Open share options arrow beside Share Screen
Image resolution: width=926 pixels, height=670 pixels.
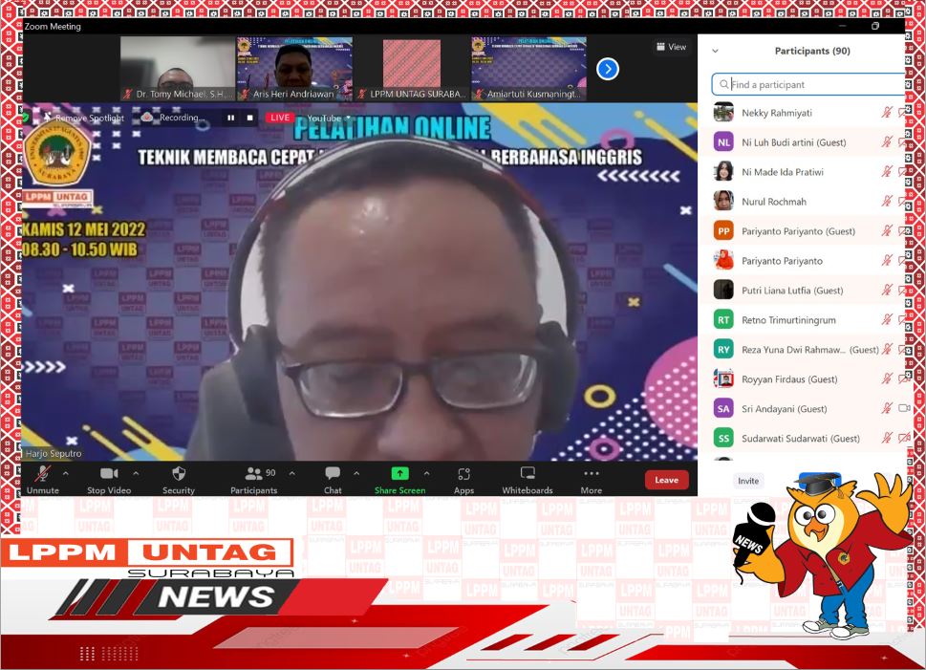(x=426, y=473)
